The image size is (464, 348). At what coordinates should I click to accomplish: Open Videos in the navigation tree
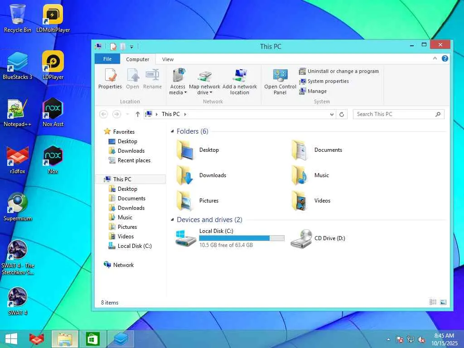(121, 236)
